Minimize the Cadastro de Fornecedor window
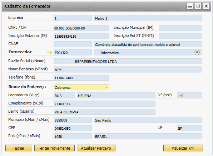The image size is (213, 156). click(x=190, y=6)
